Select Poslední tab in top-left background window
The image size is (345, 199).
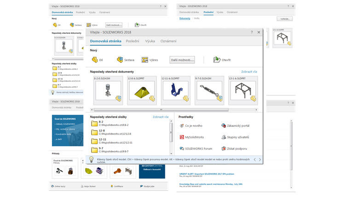[x=80, y=12]
